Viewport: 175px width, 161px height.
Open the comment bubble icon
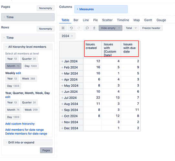87,28
